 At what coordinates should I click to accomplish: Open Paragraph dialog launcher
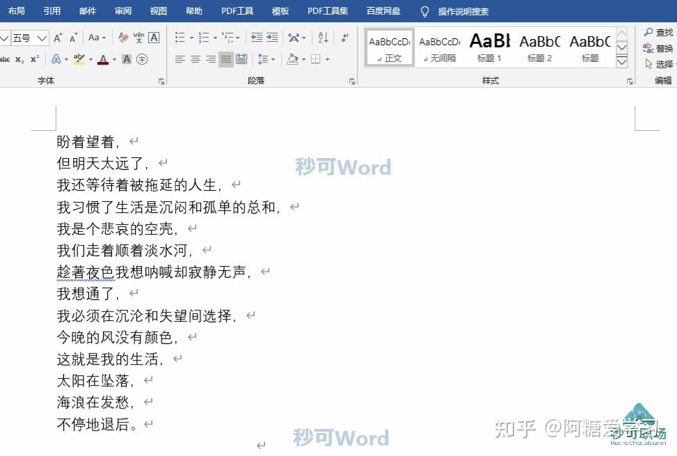pos(352,81)
